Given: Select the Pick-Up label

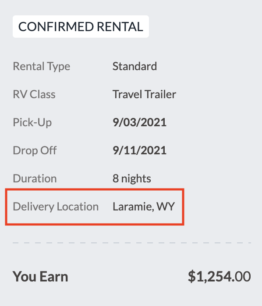Looking at the screenshot, I should click(x=32, y=123).
